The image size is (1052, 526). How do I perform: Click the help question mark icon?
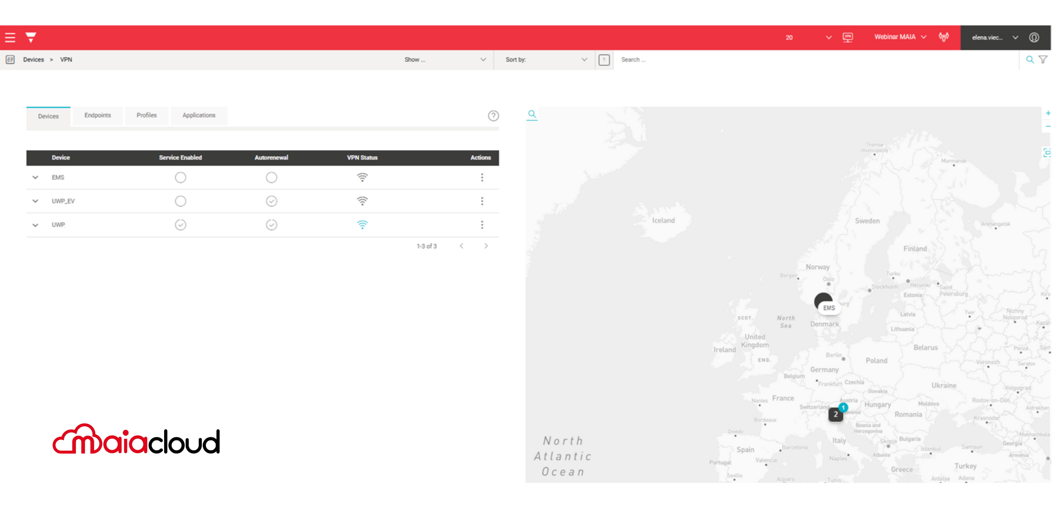[x=493, y=116]
